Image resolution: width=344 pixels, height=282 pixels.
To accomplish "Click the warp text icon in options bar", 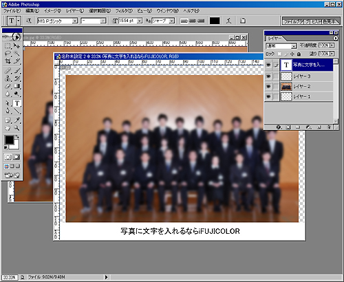I will tap(228, 21).
